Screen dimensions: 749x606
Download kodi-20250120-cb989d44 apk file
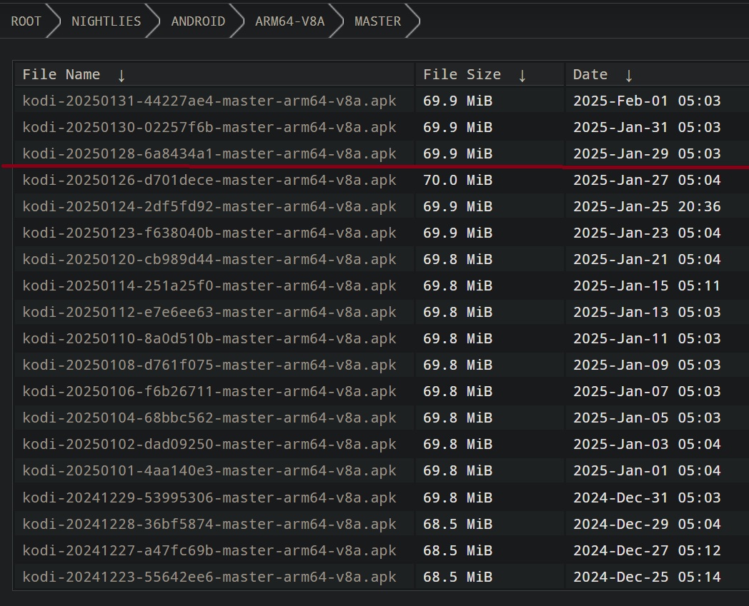pos(209,259)
